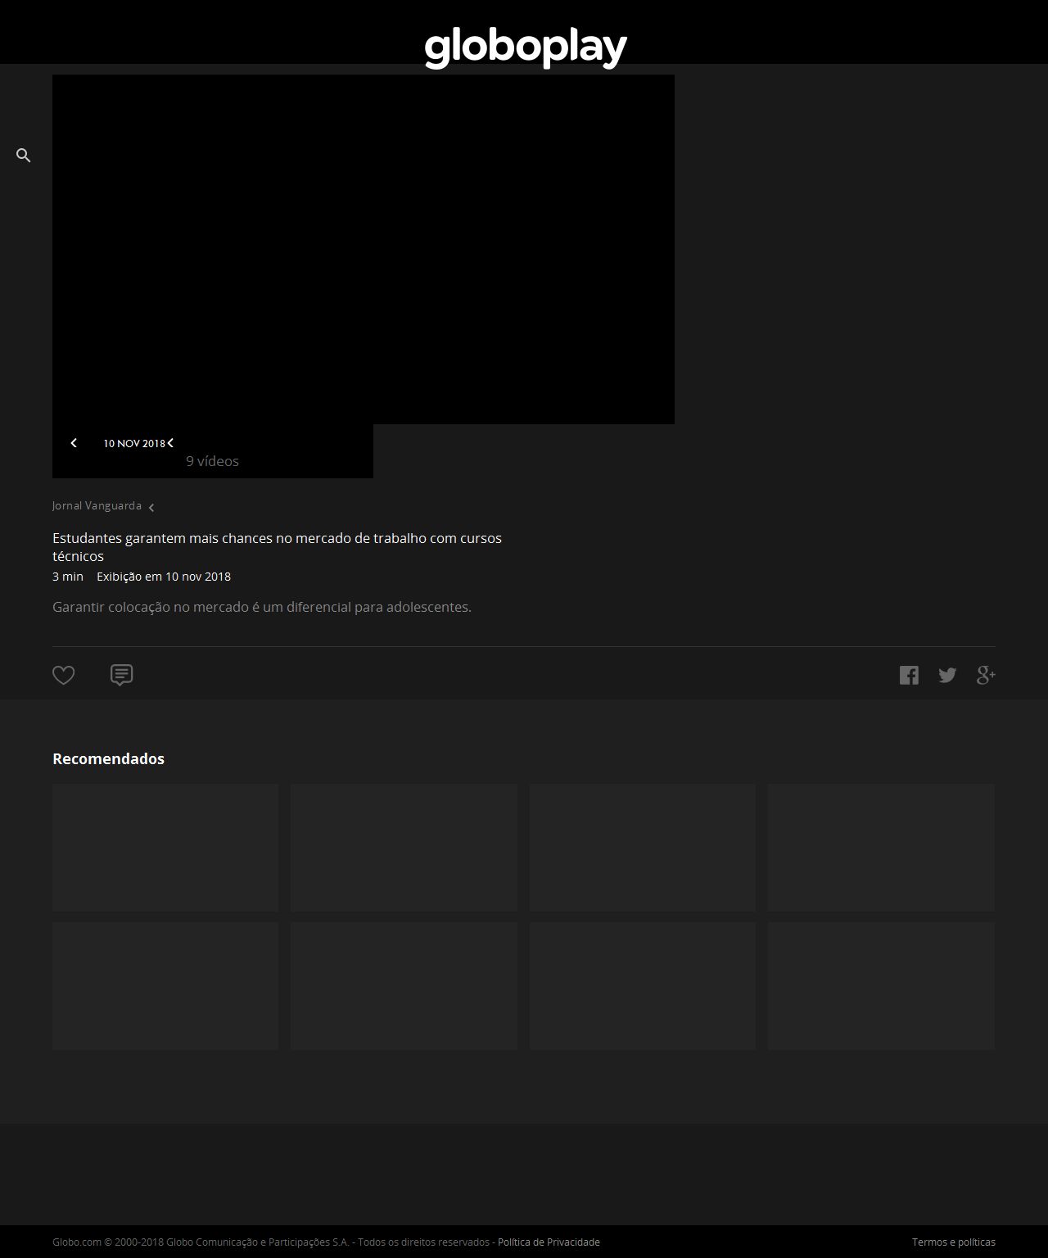Open the Política de Privacidade link
1048x1258 pixels.
coord(549,1242)
